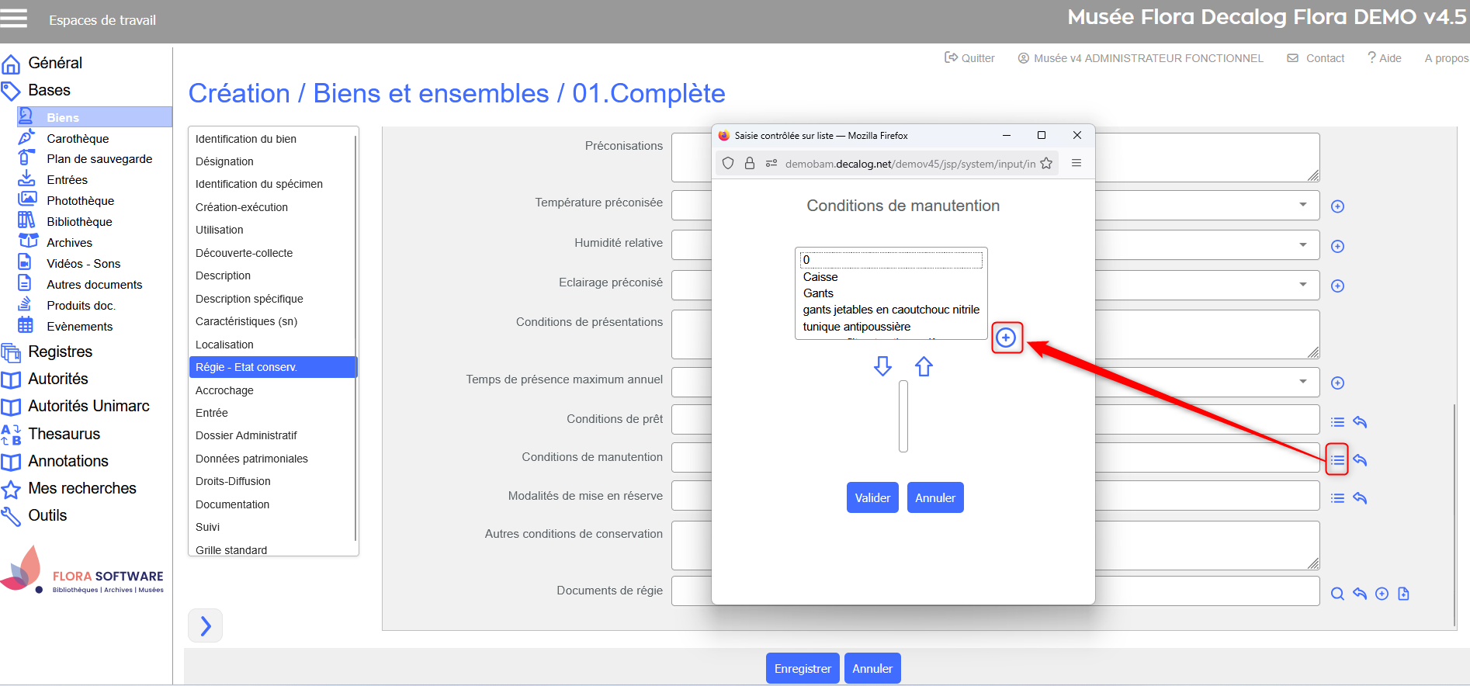
Task: Expand the Eclairage préconisé dropdown
Action: tap(1302, 285)
